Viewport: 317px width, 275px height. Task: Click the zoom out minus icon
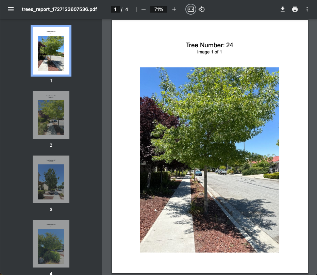(144, 9)
